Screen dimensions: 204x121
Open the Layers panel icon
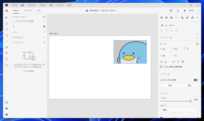coord(7,108)
